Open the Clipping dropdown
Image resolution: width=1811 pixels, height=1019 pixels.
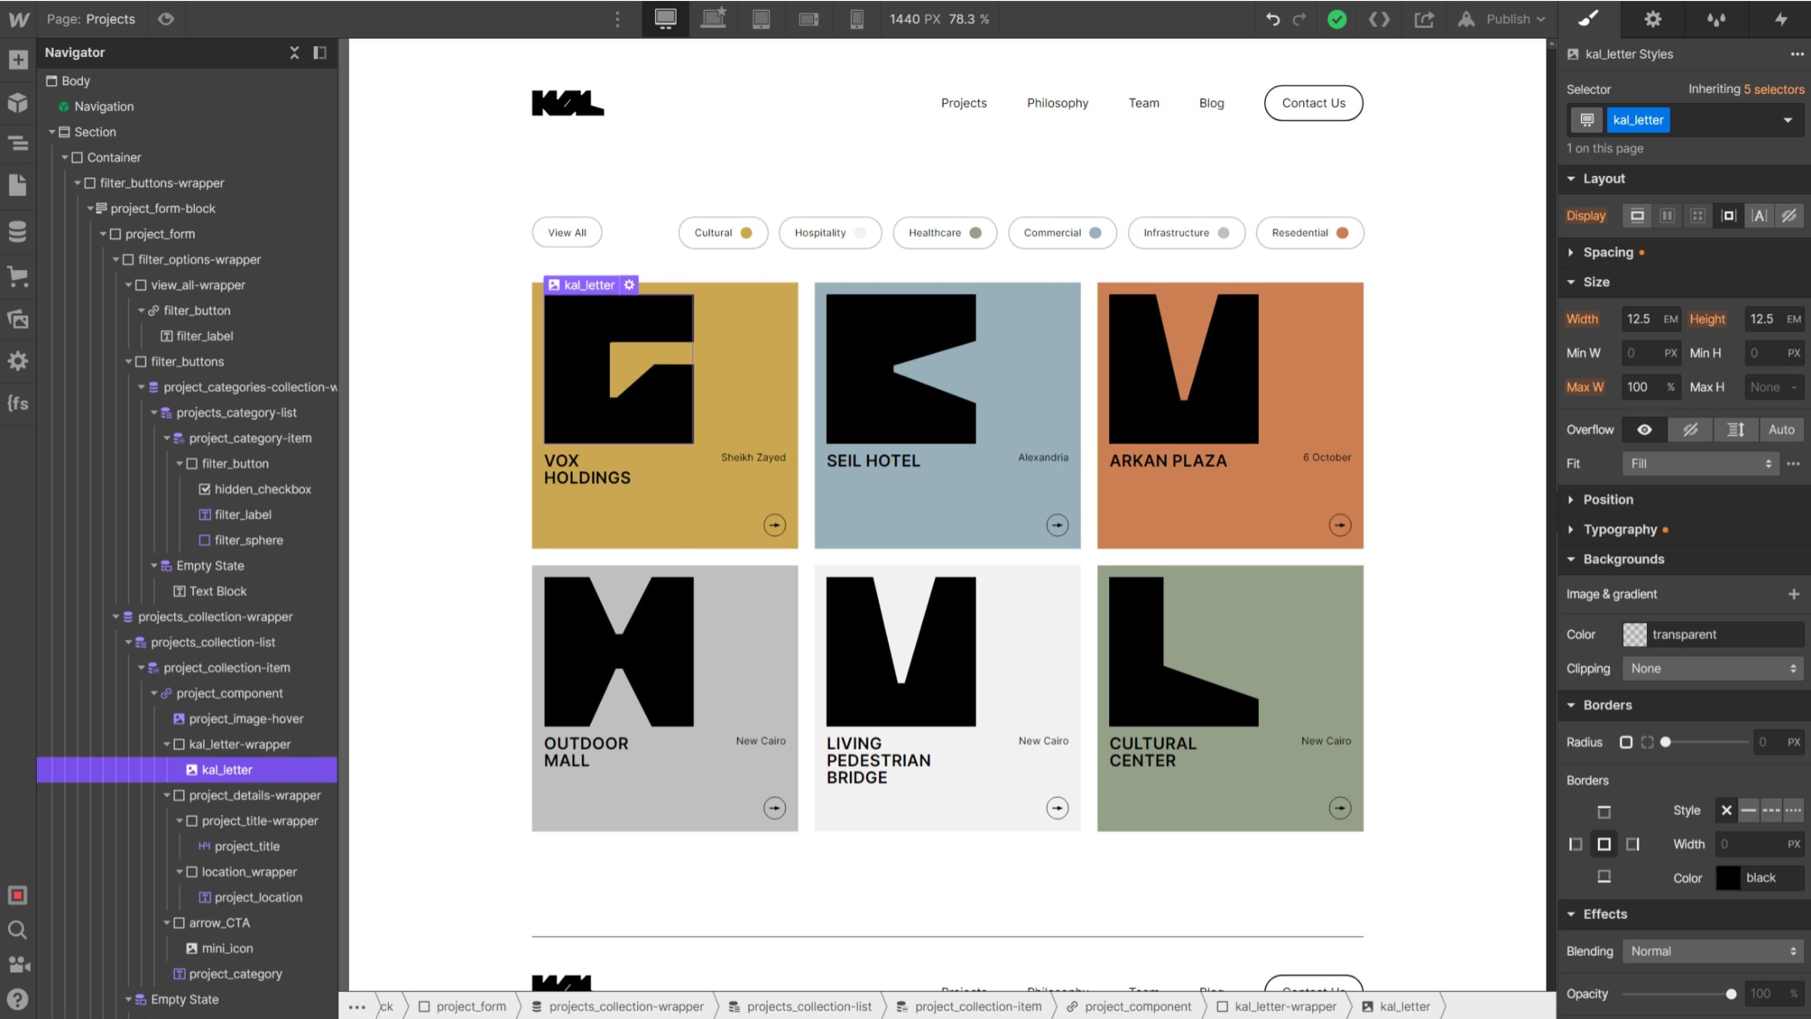(x=1712, y=668)
